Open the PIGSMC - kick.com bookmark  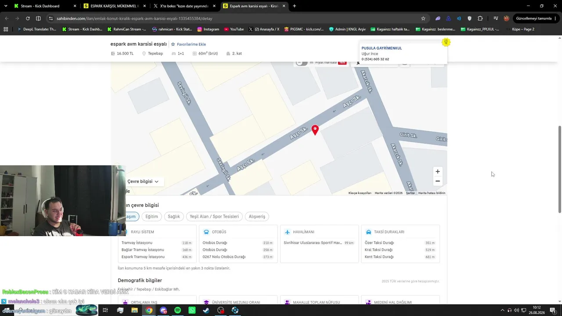tap(304, 29)
